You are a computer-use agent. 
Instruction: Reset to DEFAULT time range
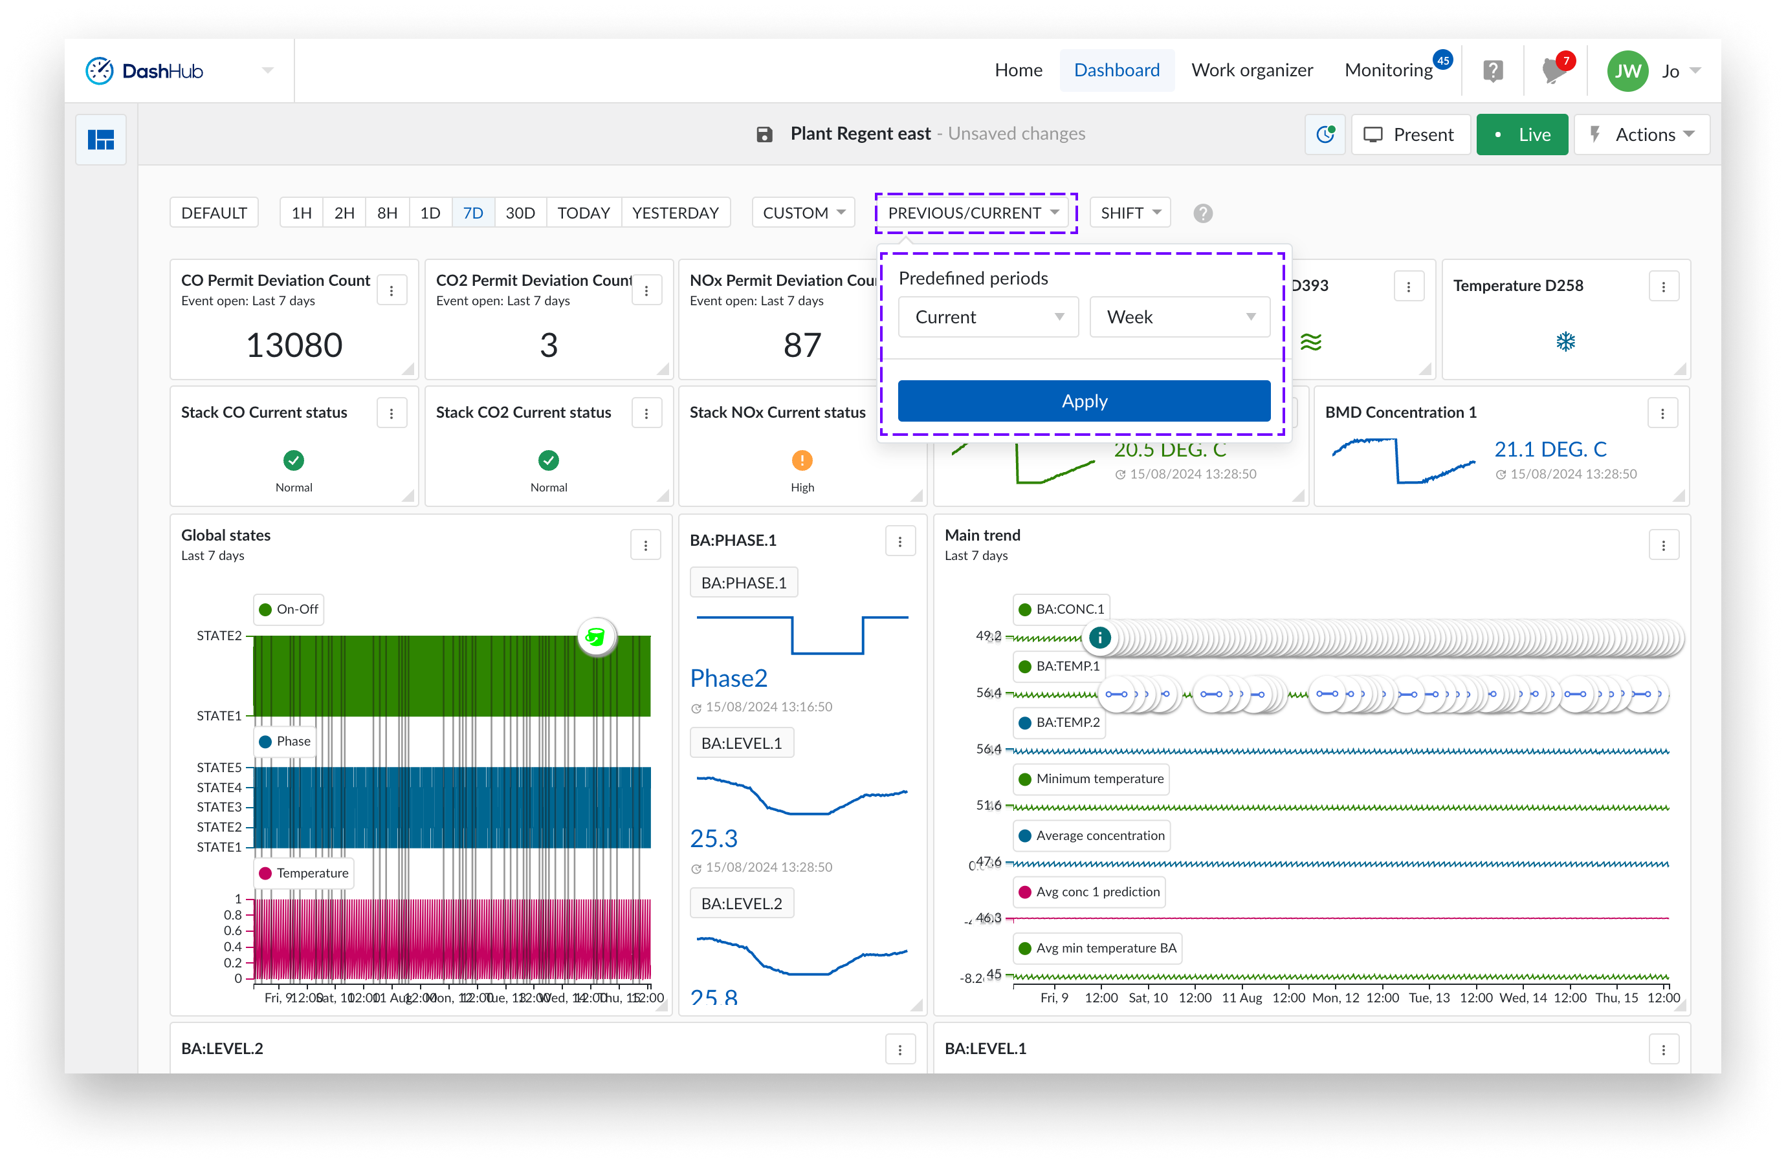coord(214,214)
